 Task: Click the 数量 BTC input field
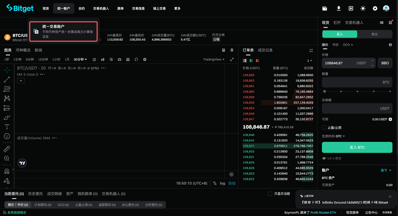pos(357,82)
